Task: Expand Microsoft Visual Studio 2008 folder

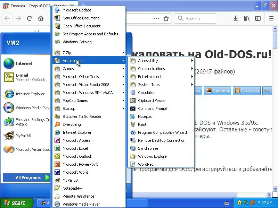Action: [x=89, y=85]
